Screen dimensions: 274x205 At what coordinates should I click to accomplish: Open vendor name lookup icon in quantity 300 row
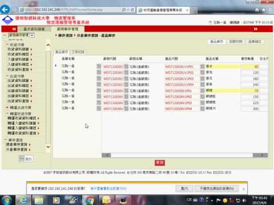coord(126,109)
